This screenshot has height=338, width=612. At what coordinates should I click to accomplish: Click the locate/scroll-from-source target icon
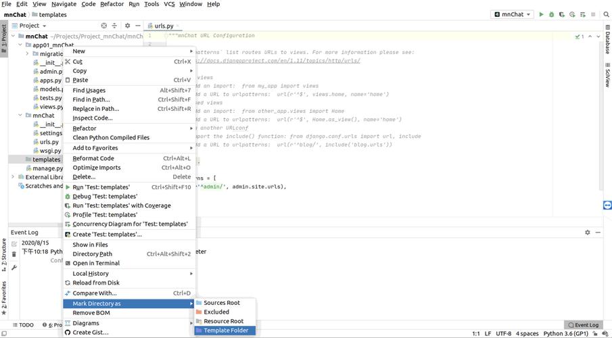[x=104, y=26]
